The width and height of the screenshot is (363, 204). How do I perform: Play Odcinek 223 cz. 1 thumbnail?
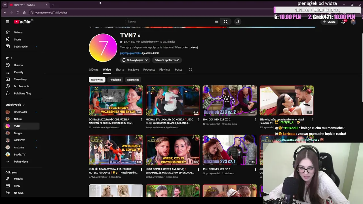pos(230,150)
